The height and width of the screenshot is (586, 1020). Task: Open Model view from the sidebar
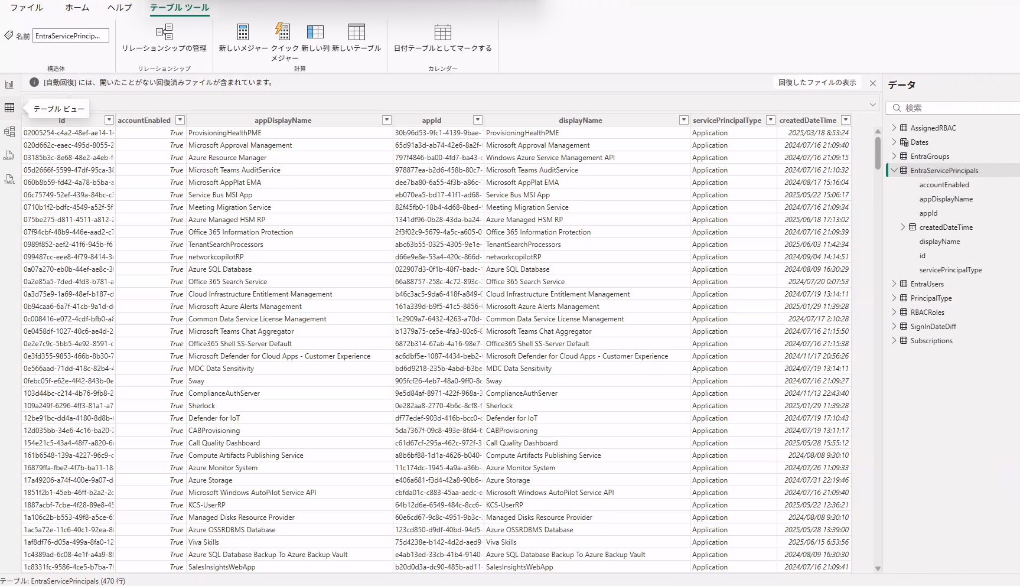pos(9,132)
